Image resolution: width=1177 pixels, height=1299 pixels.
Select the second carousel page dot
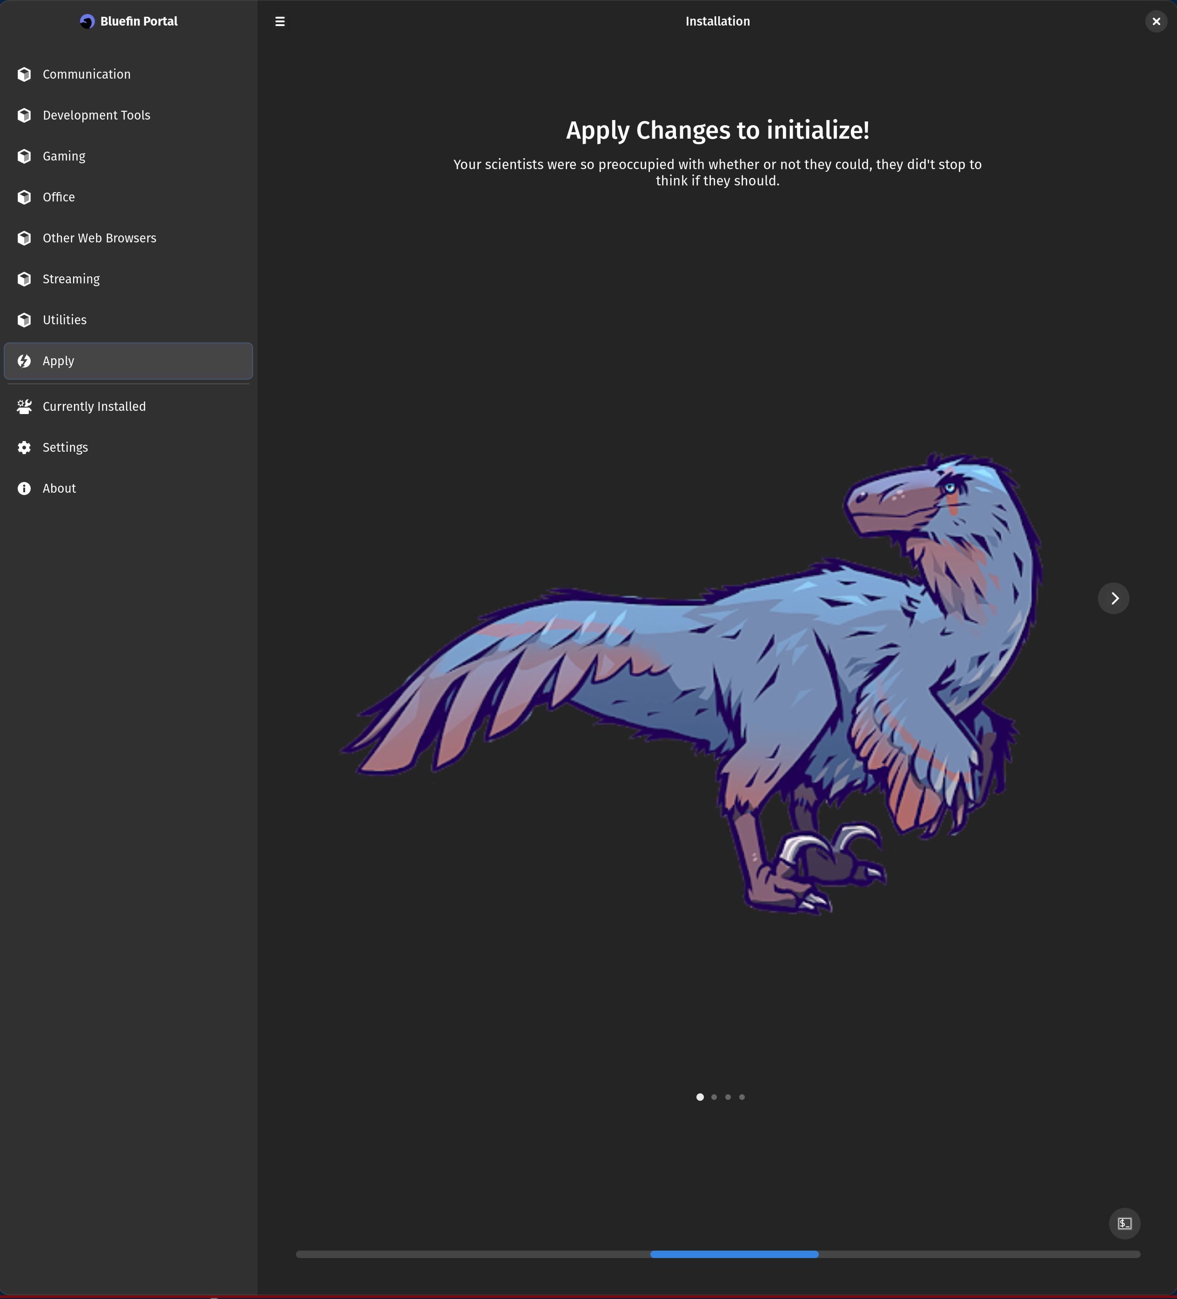click(714, 1097)
